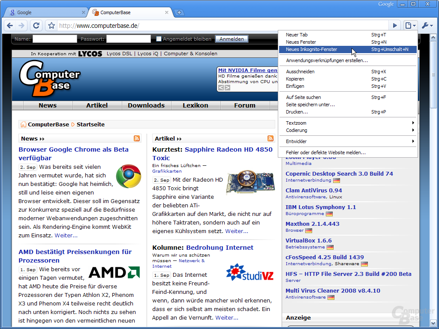Open the wrench tools menu
This screenshot has height=329, width=439.
point(427,26)
